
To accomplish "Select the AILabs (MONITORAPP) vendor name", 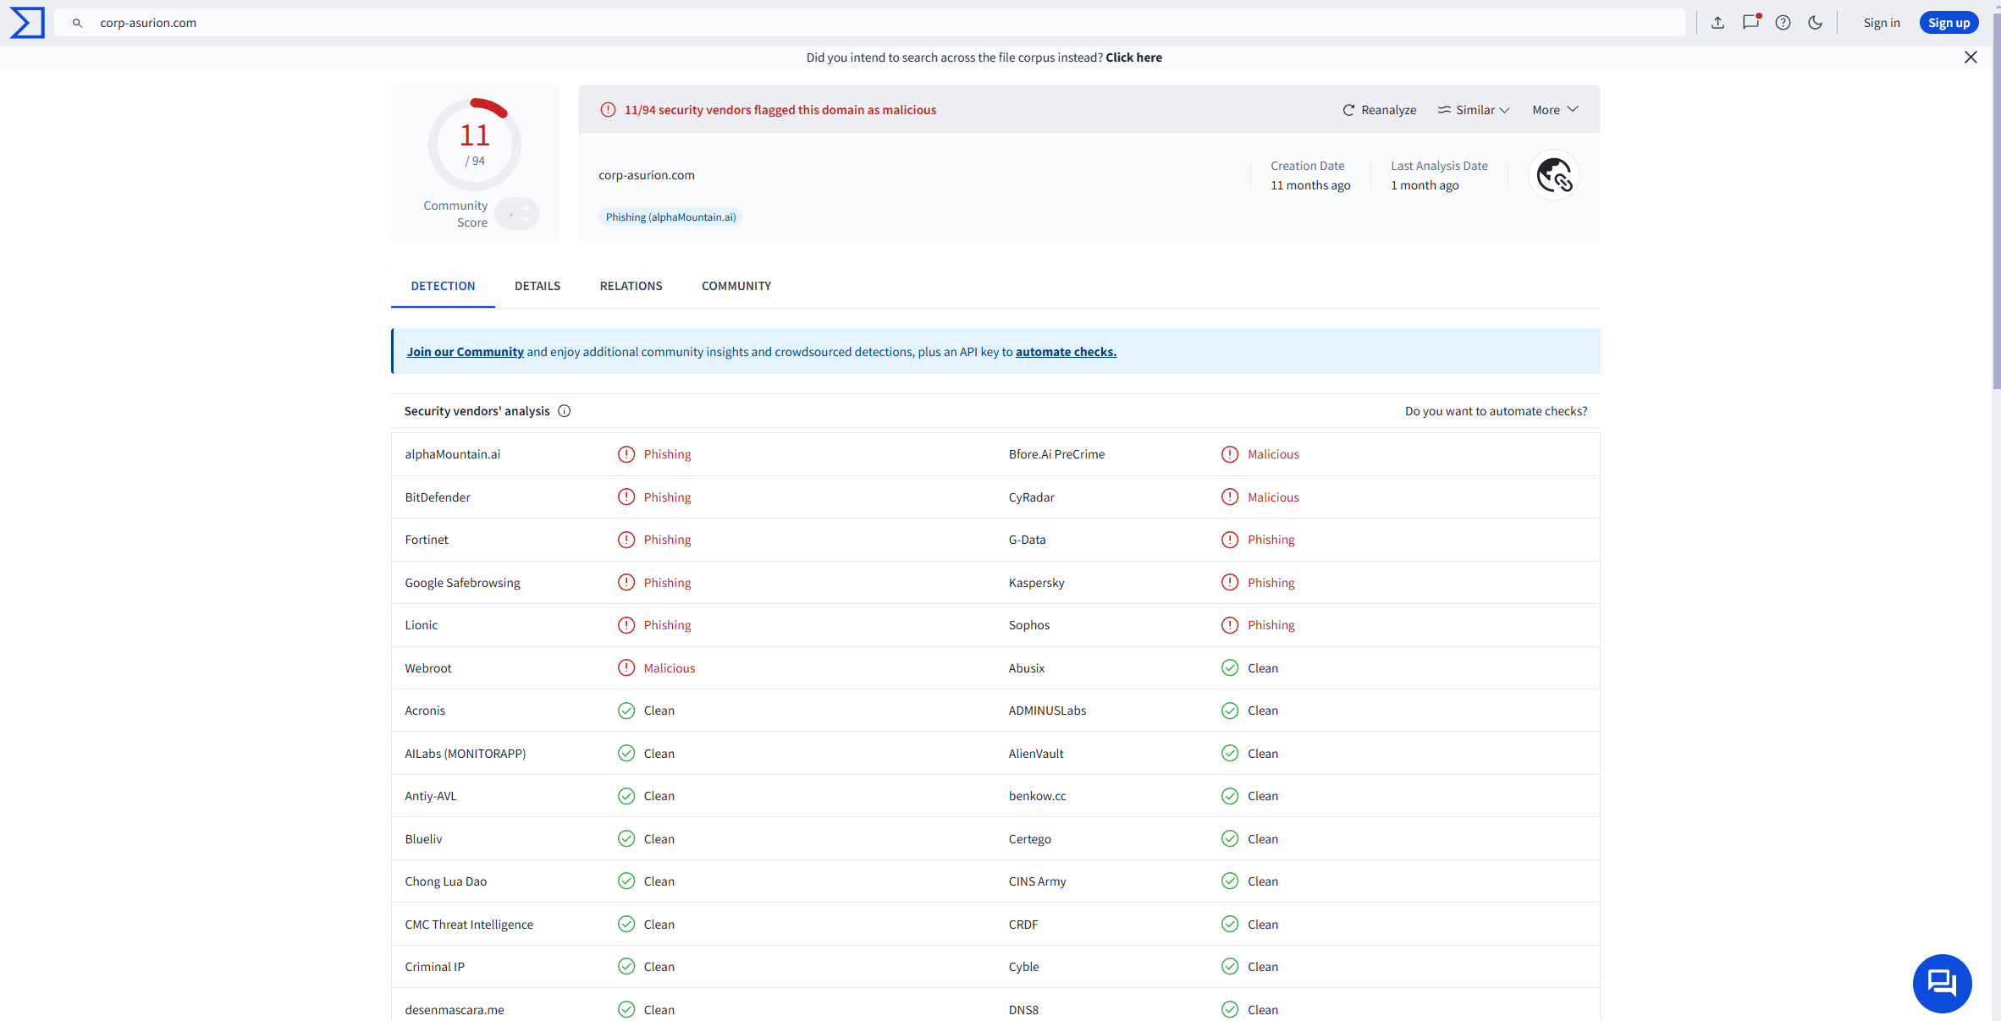I will point(465,754).
